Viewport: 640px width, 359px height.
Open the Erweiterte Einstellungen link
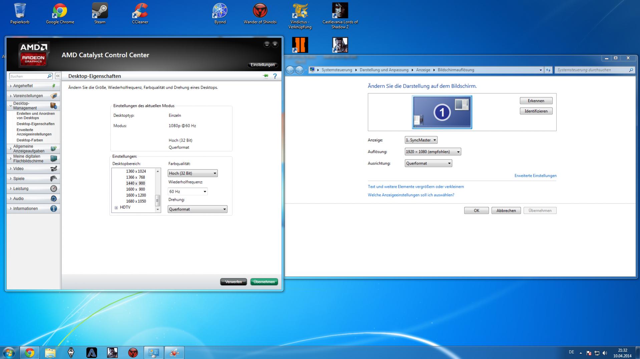pos(535,176)
